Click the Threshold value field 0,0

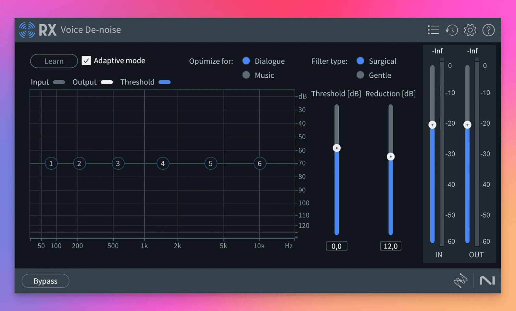click(336, 246)
